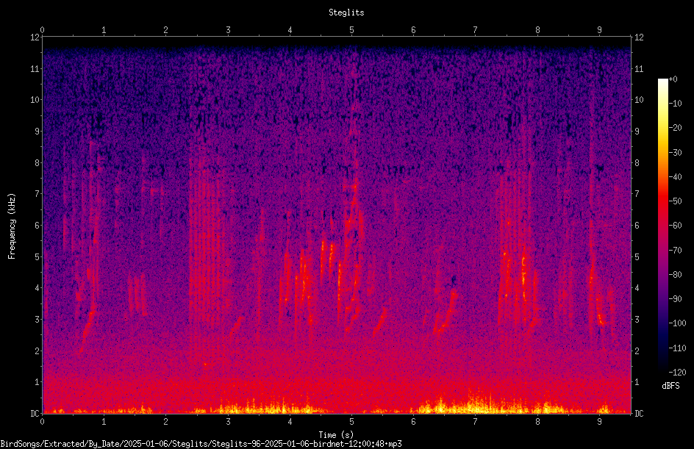Click the 7 second mark on bottom axis

tap(476, 422)
